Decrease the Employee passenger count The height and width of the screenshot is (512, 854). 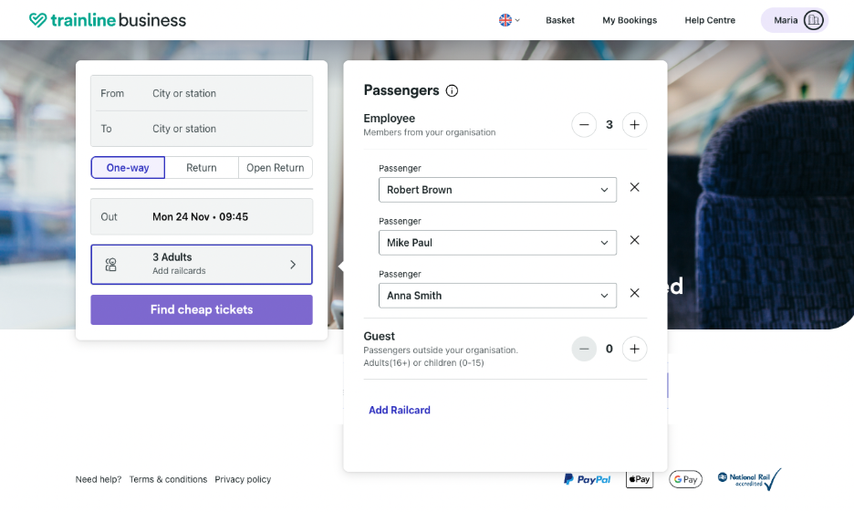coord(584,125)
